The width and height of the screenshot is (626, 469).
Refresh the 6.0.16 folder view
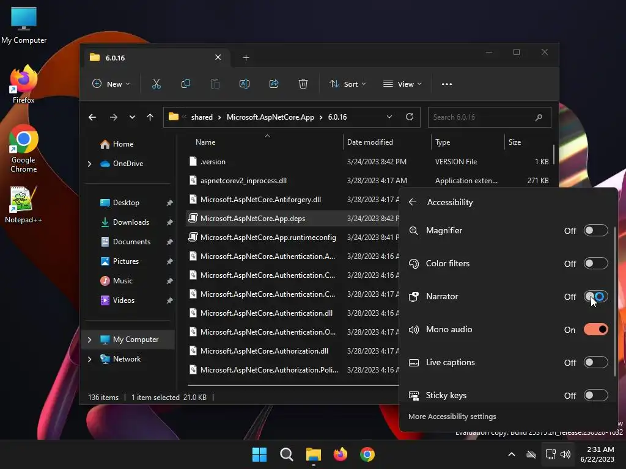409,117
